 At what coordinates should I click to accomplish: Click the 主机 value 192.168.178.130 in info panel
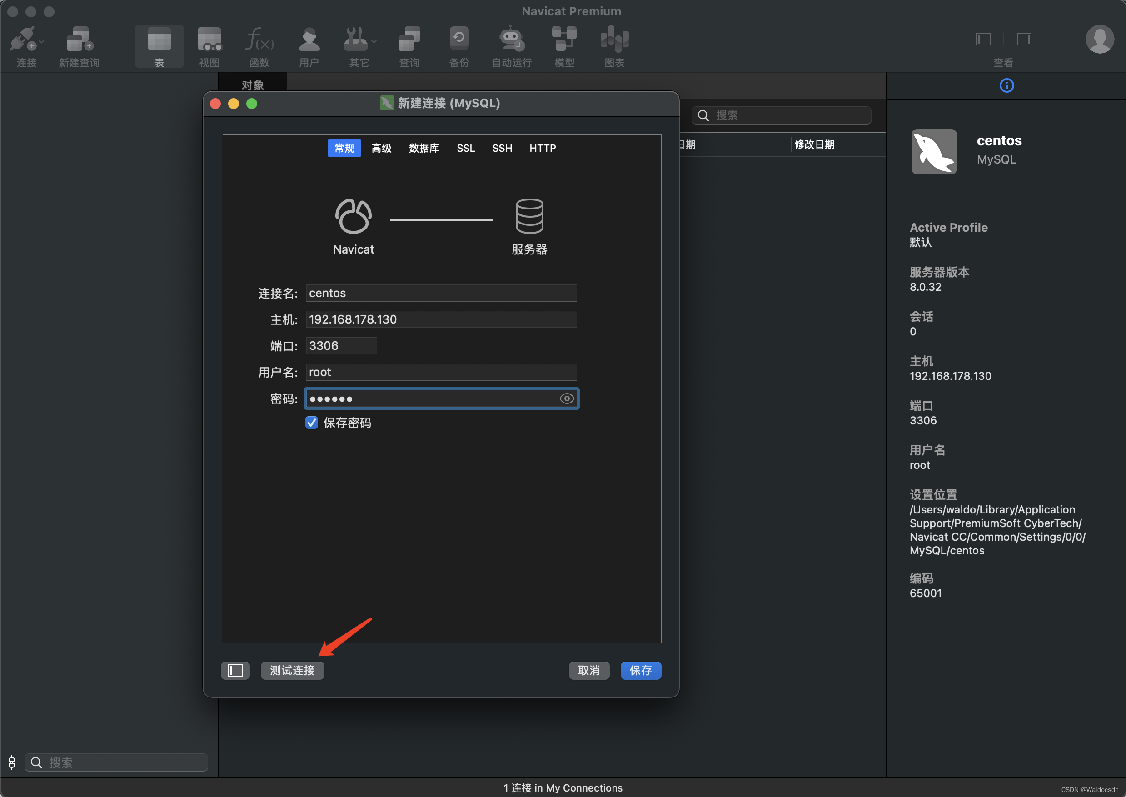(950, 376)
